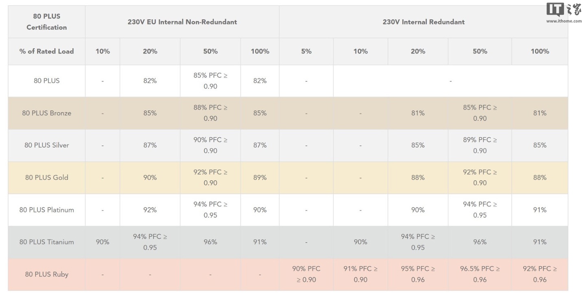Click the 80 PLUS Titanium row label
586x295 pixels.
click(x=47, y=242)
